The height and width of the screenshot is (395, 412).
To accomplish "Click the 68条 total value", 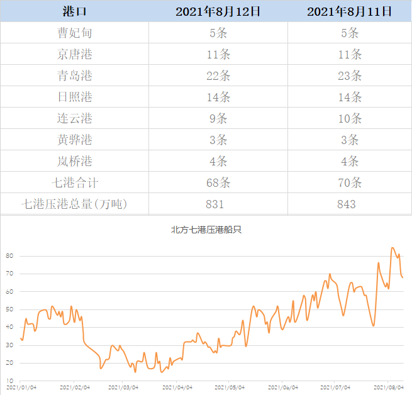I will click(x=218, y=182).
